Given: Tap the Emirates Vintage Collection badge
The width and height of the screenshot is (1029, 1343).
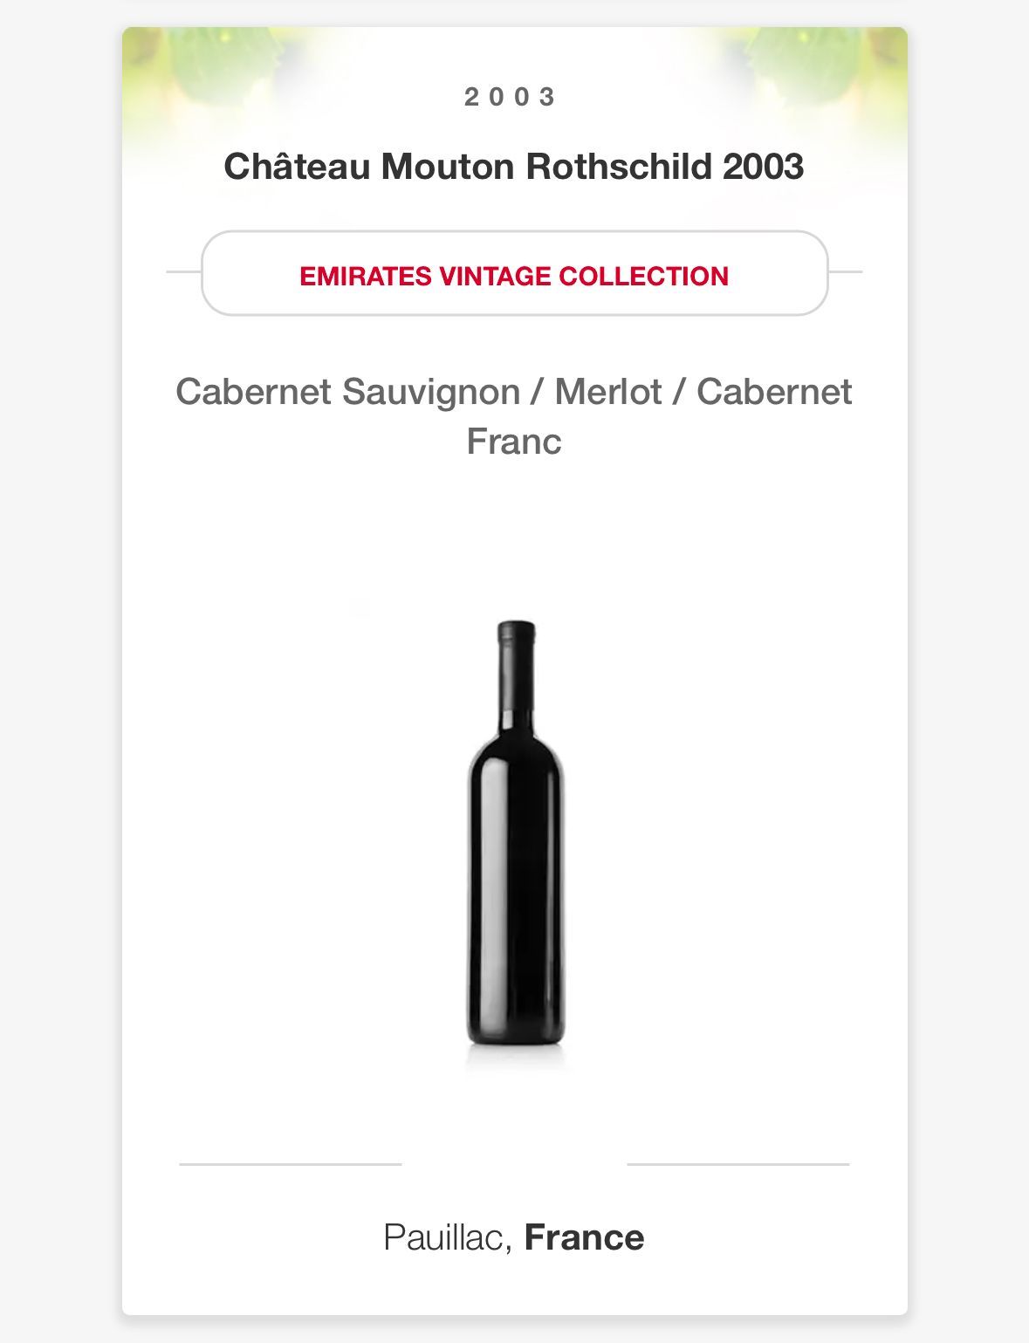Looking at the screenshot, I should (514, 273).
